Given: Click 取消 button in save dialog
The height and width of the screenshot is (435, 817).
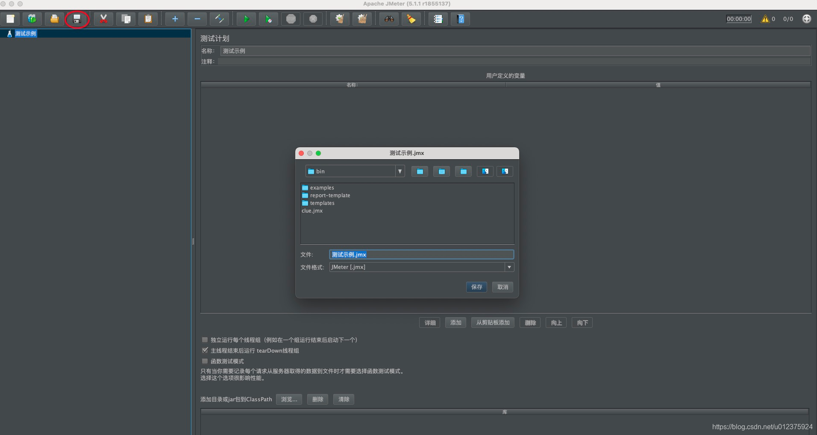Looking at the screenshot, I should click(503, 287).
